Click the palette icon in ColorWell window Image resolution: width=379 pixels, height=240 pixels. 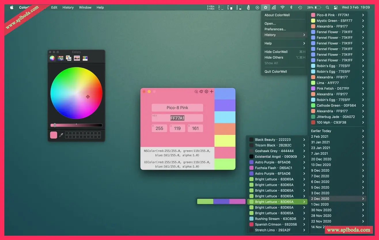(201, 92)
